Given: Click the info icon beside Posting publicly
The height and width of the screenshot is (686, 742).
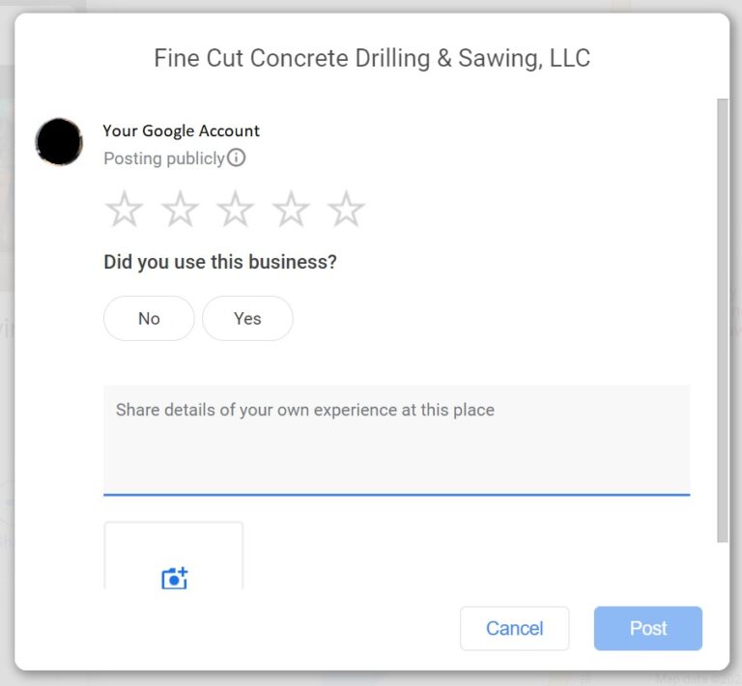Looking at the screenshot, I should (237, 157).
